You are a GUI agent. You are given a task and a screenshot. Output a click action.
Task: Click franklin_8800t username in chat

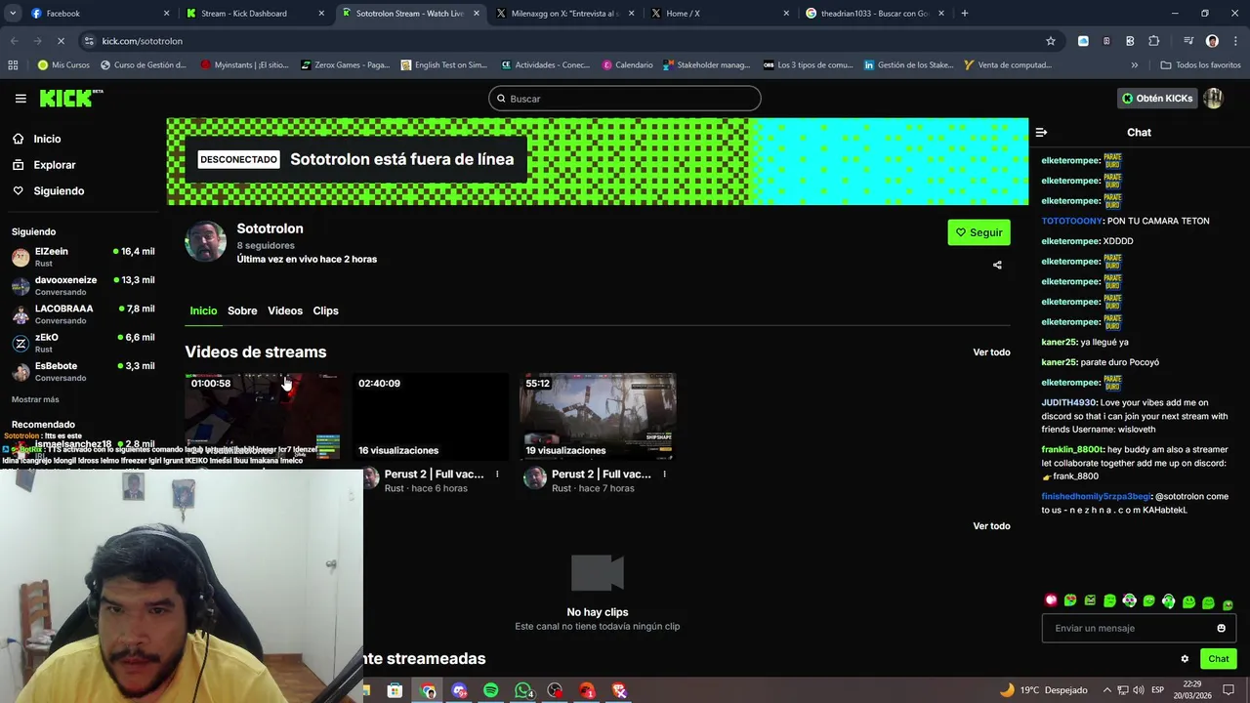pos(1070,449)
